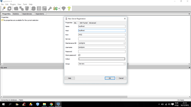The image size is (191, 107).
Task: Click the network tray icon
Action: click(x=166, y=104)
